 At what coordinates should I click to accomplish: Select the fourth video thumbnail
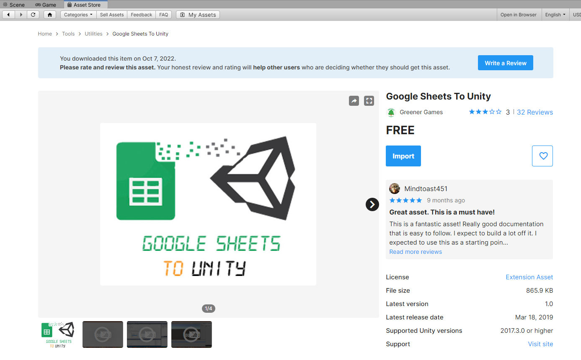point(191,334)
